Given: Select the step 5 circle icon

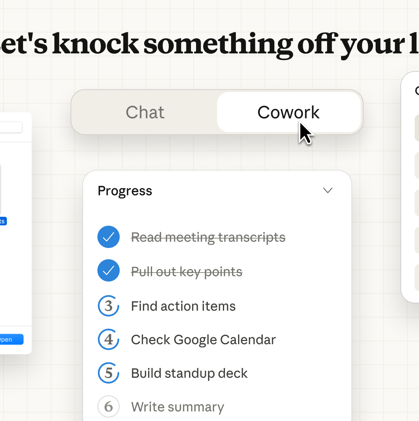Looking at the screenshot, I should click(x=108, y=373).
